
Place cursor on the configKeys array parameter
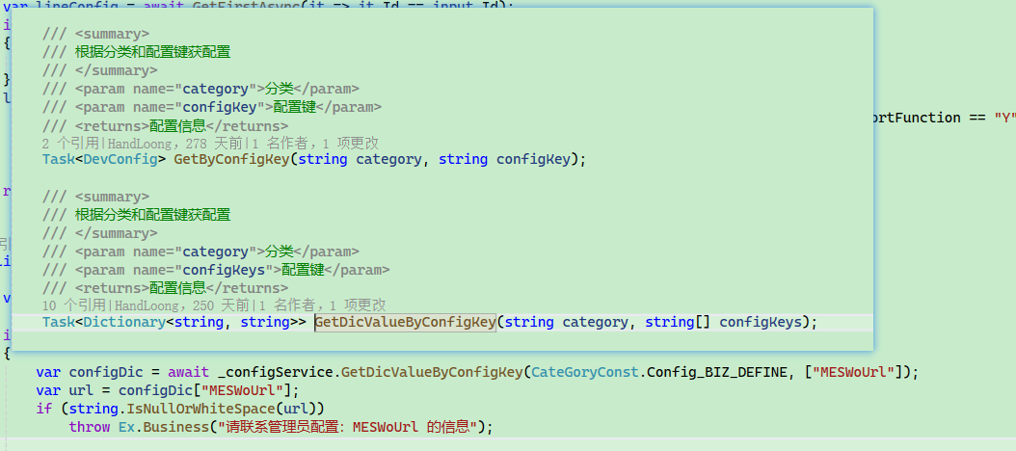click(763, 322)
